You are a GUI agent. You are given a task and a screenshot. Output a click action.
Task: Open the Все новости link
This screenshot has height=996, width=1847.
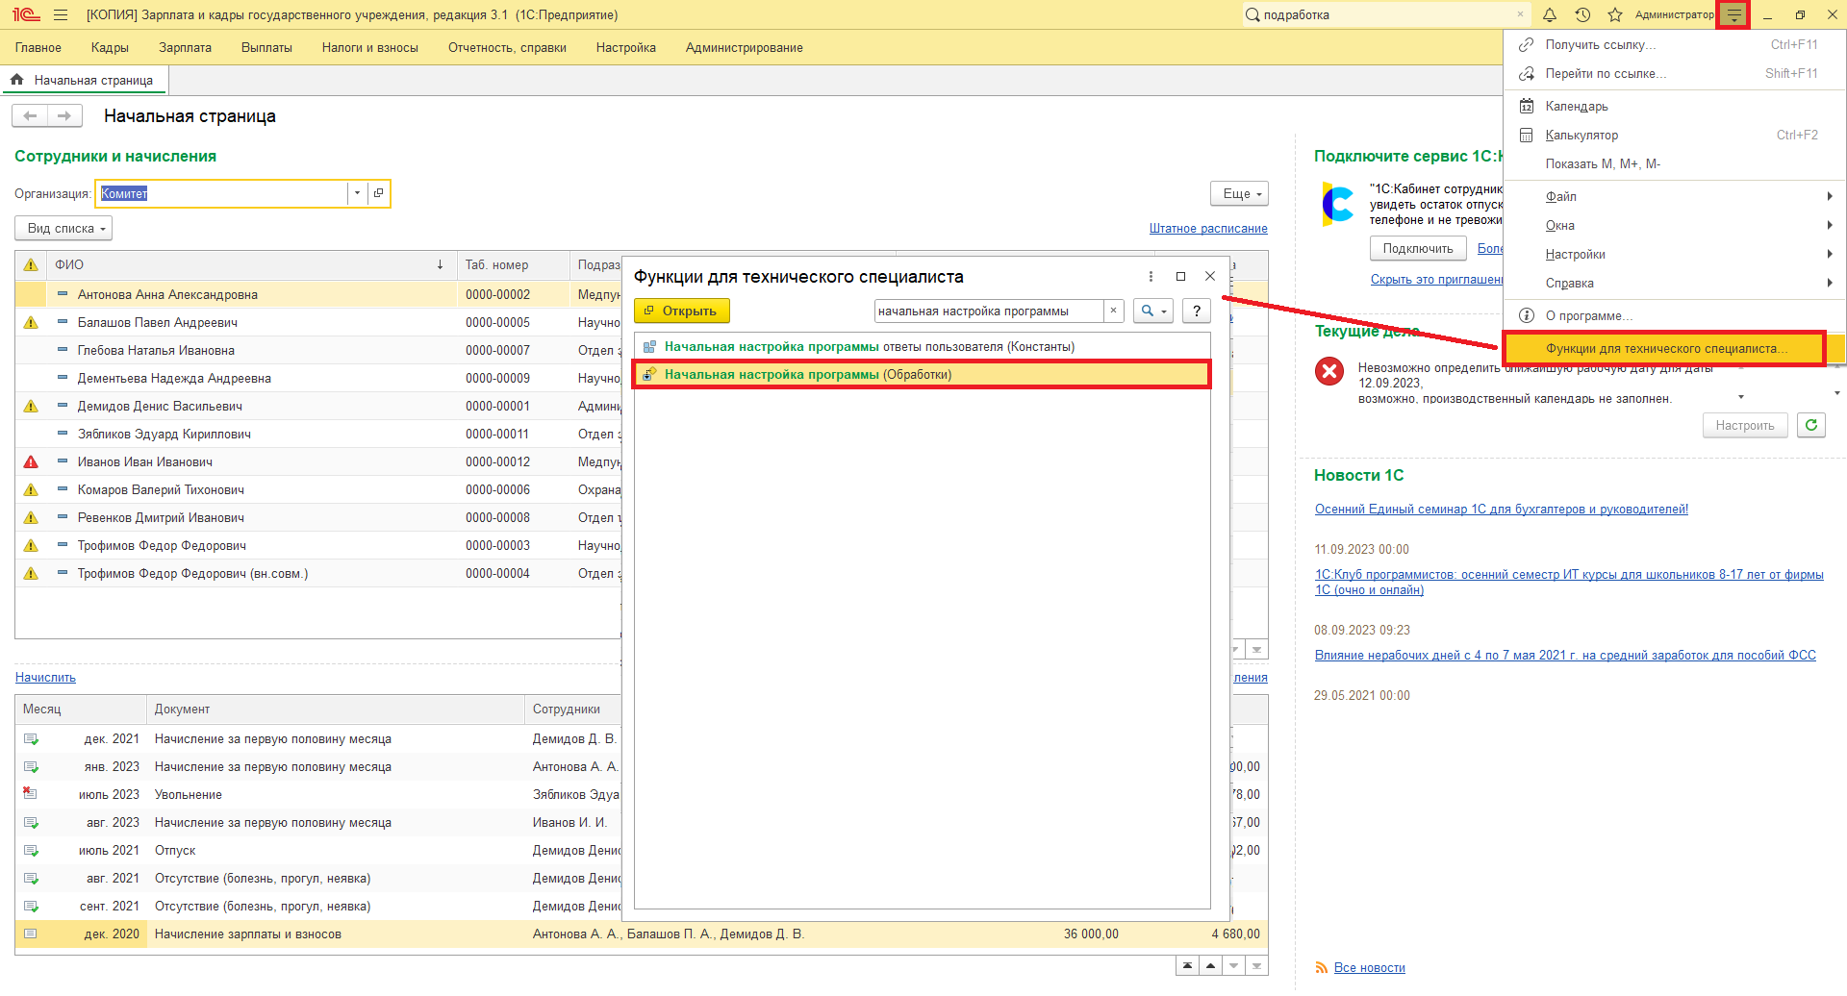click(x=1370, y=968)
